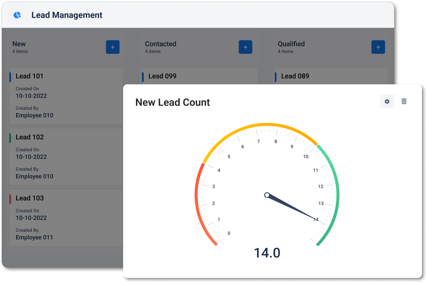This screenshot has width=427, height=283.
Task: Add item to Contacted column
Action: 246,47
